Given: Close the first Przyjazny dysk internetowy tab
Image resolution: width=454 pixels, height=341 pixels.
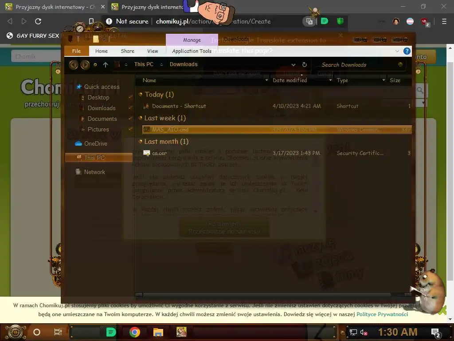Looking at the screenshot, I should tap(103, 6).
